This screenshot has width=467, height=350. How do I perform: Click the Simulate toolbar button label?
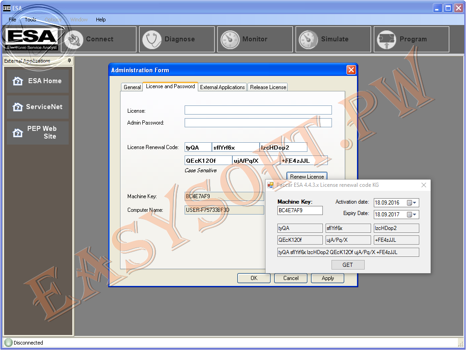click(x=335, y=39)
